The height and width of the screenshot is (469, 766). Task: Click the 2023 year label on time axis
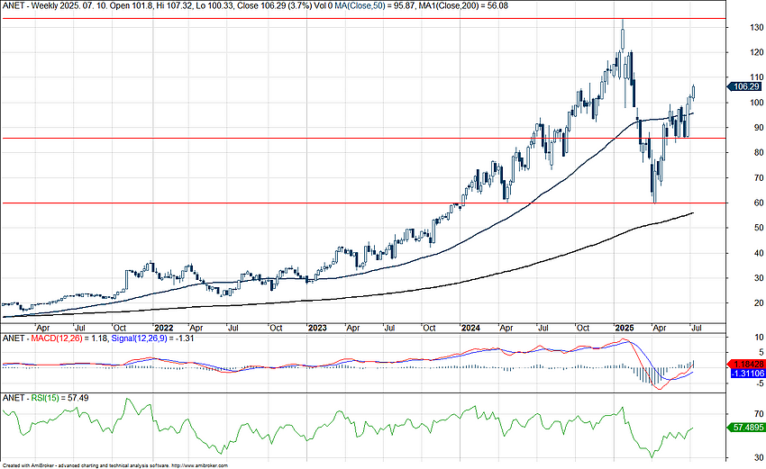coord(317,328)
